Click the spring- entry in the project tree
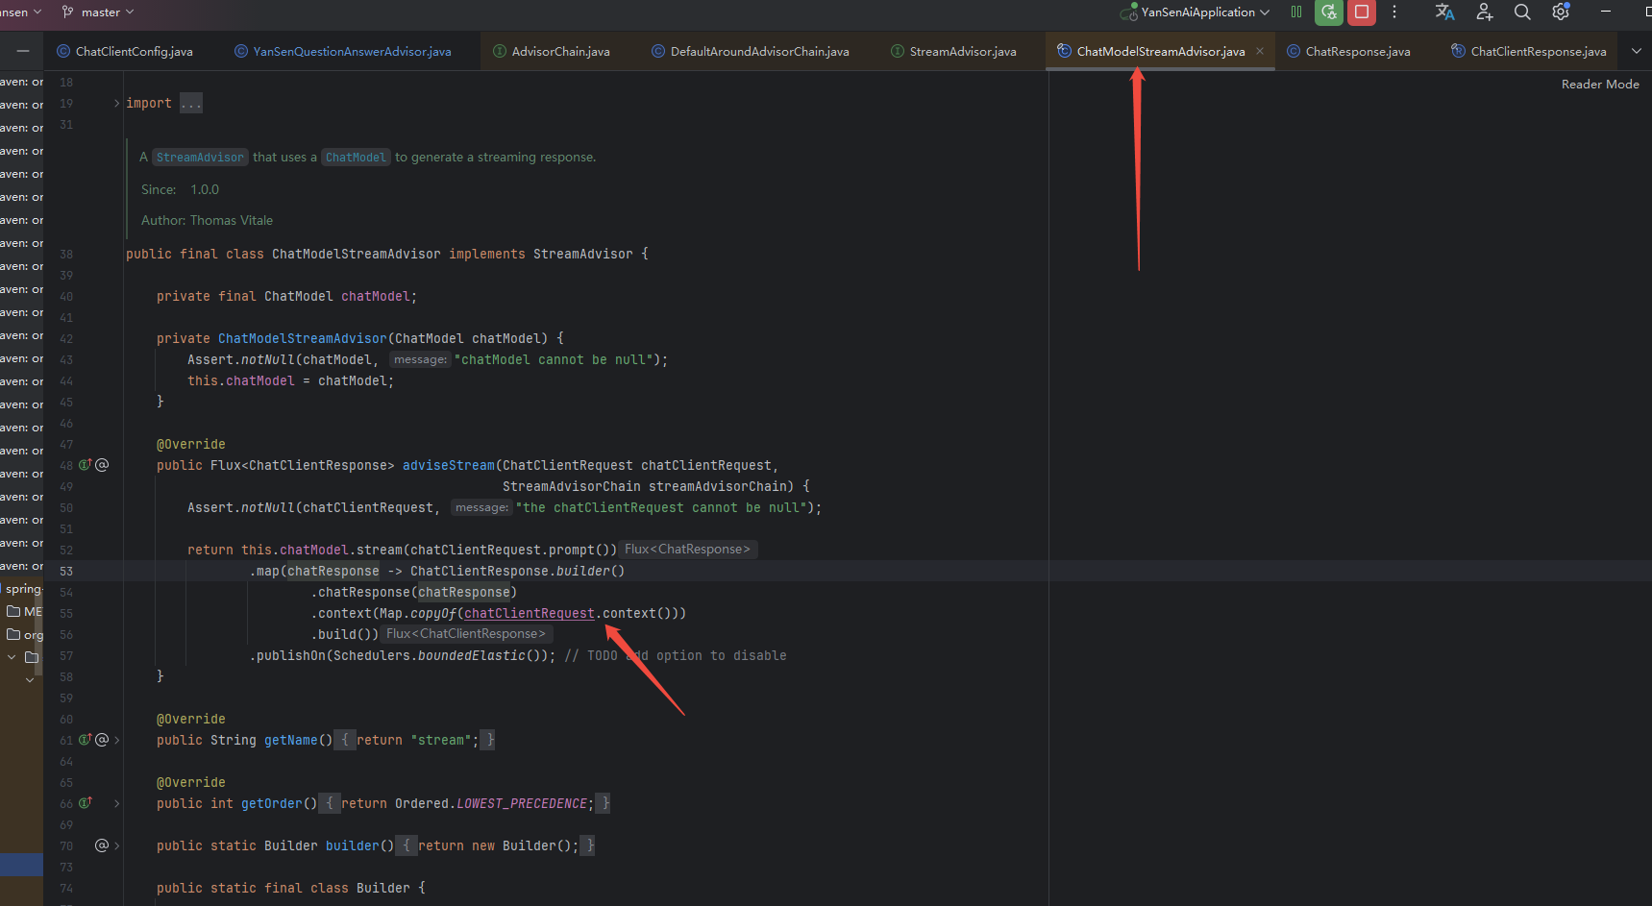The image size is (1652, 906). click(x=23, y=589)
